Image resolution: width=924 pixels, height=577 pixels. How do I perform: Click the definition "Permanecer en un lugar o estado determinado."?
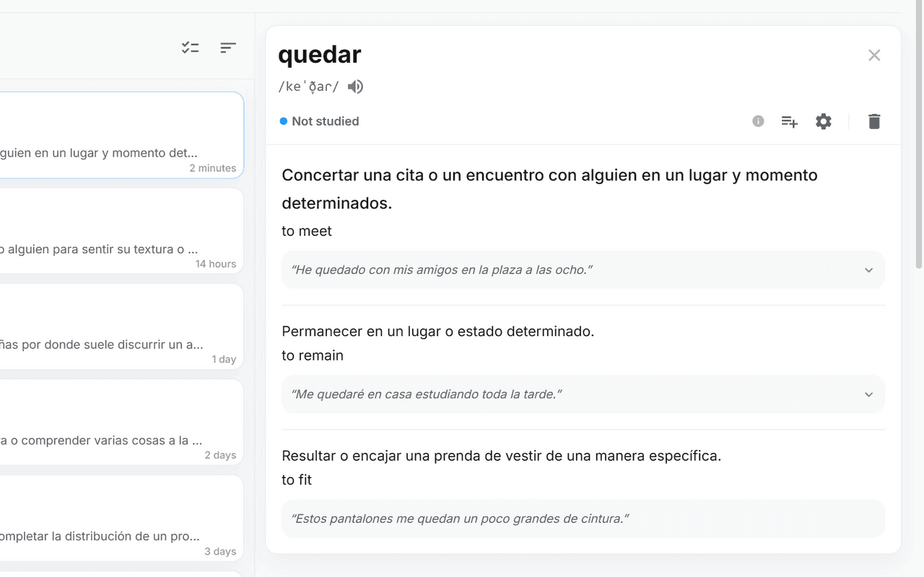[x=438, y=332]
